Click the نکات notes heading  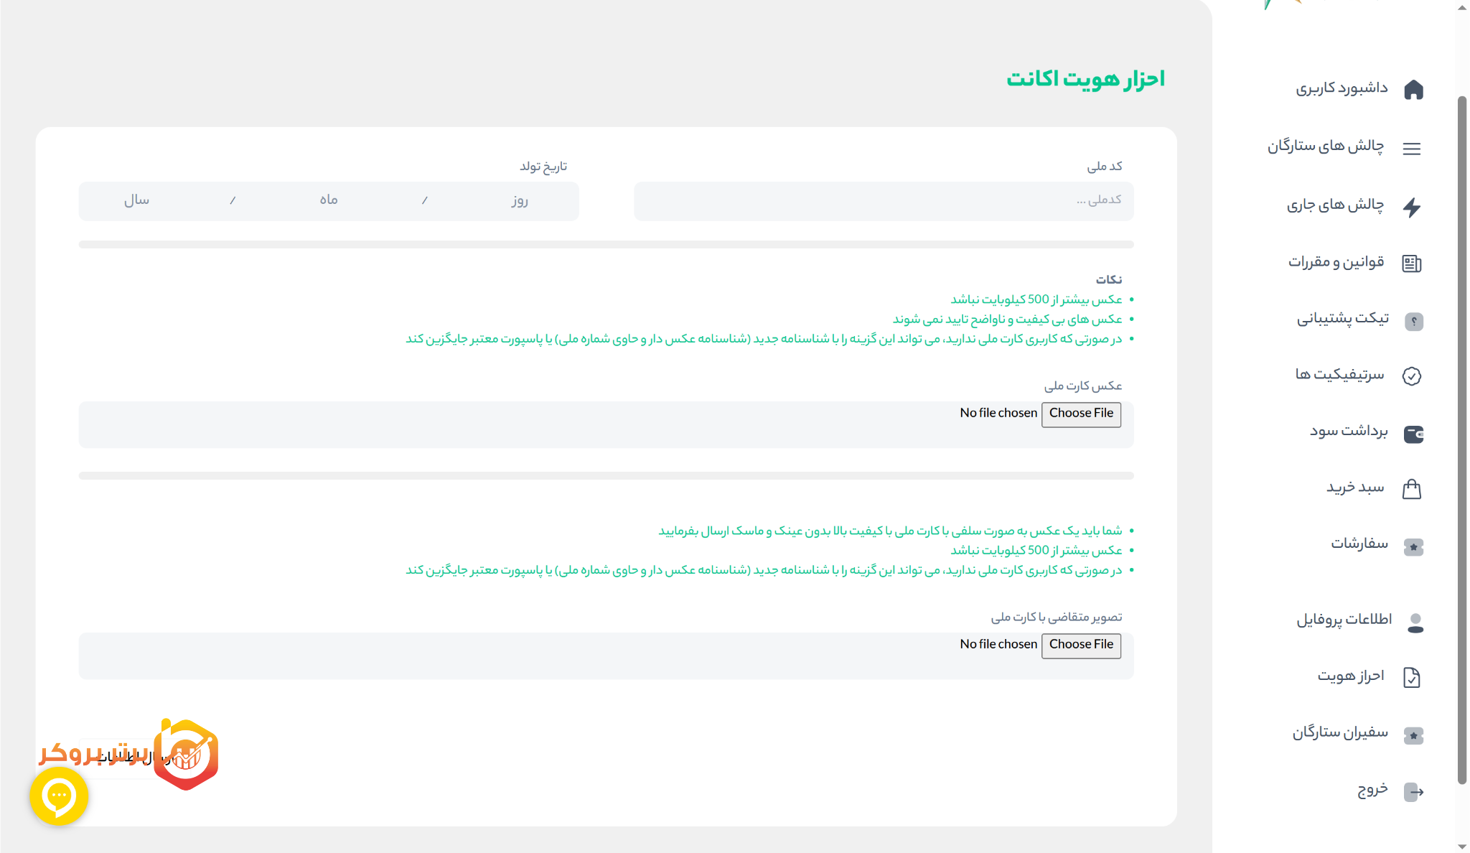[1108, 279]
